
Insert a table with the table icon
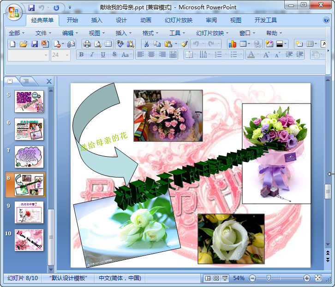[243, 44]
